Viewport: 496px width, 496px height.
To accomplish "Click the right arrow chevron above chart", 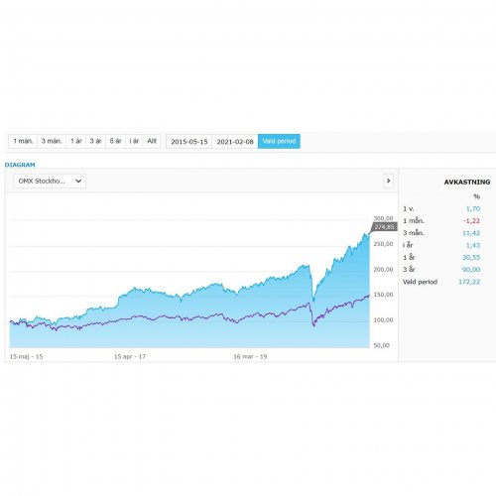I will [x=388, y=181].
